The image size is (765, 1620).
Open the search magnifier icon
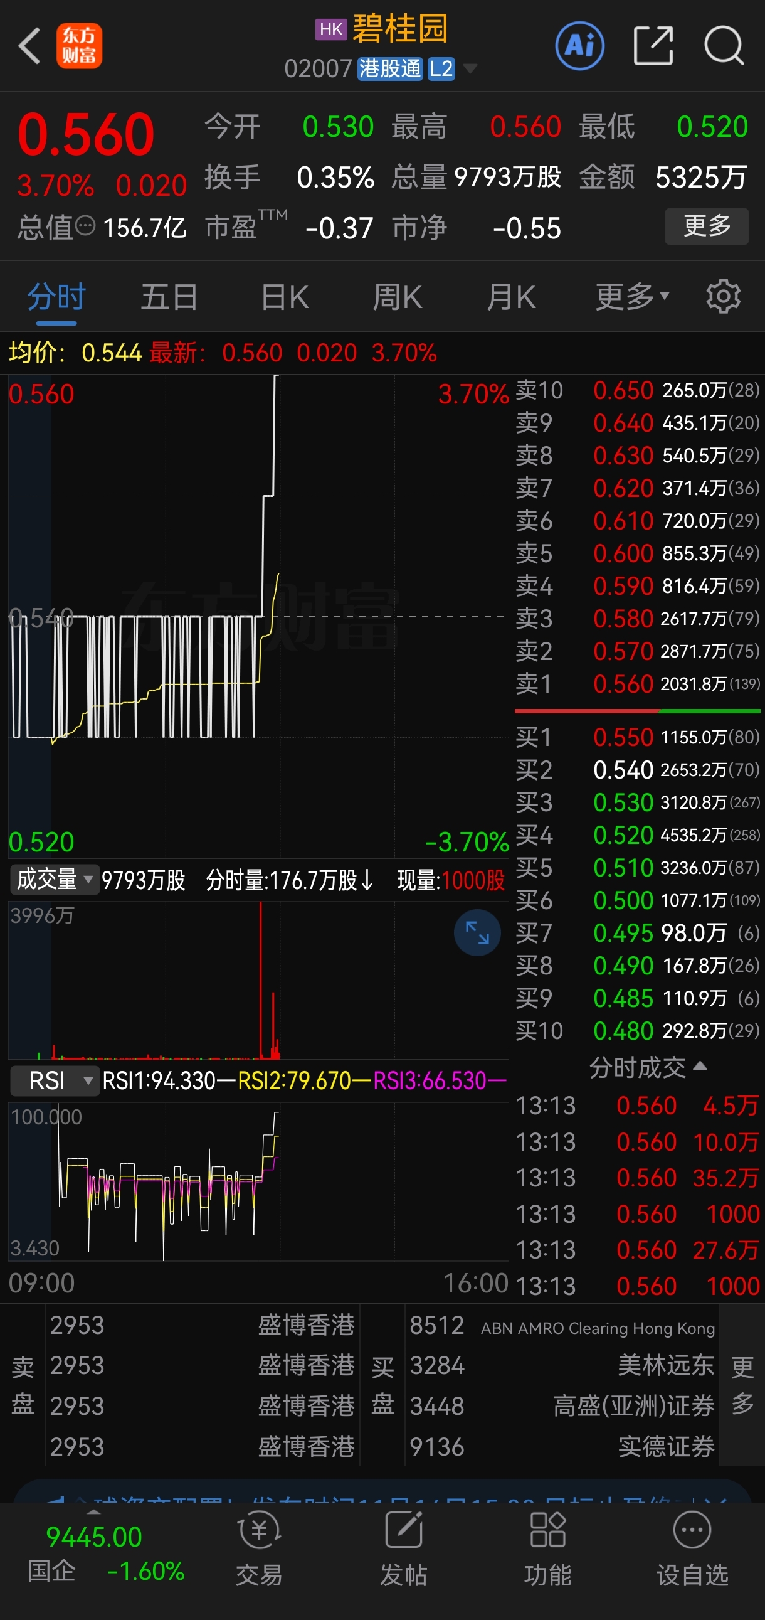724,45
